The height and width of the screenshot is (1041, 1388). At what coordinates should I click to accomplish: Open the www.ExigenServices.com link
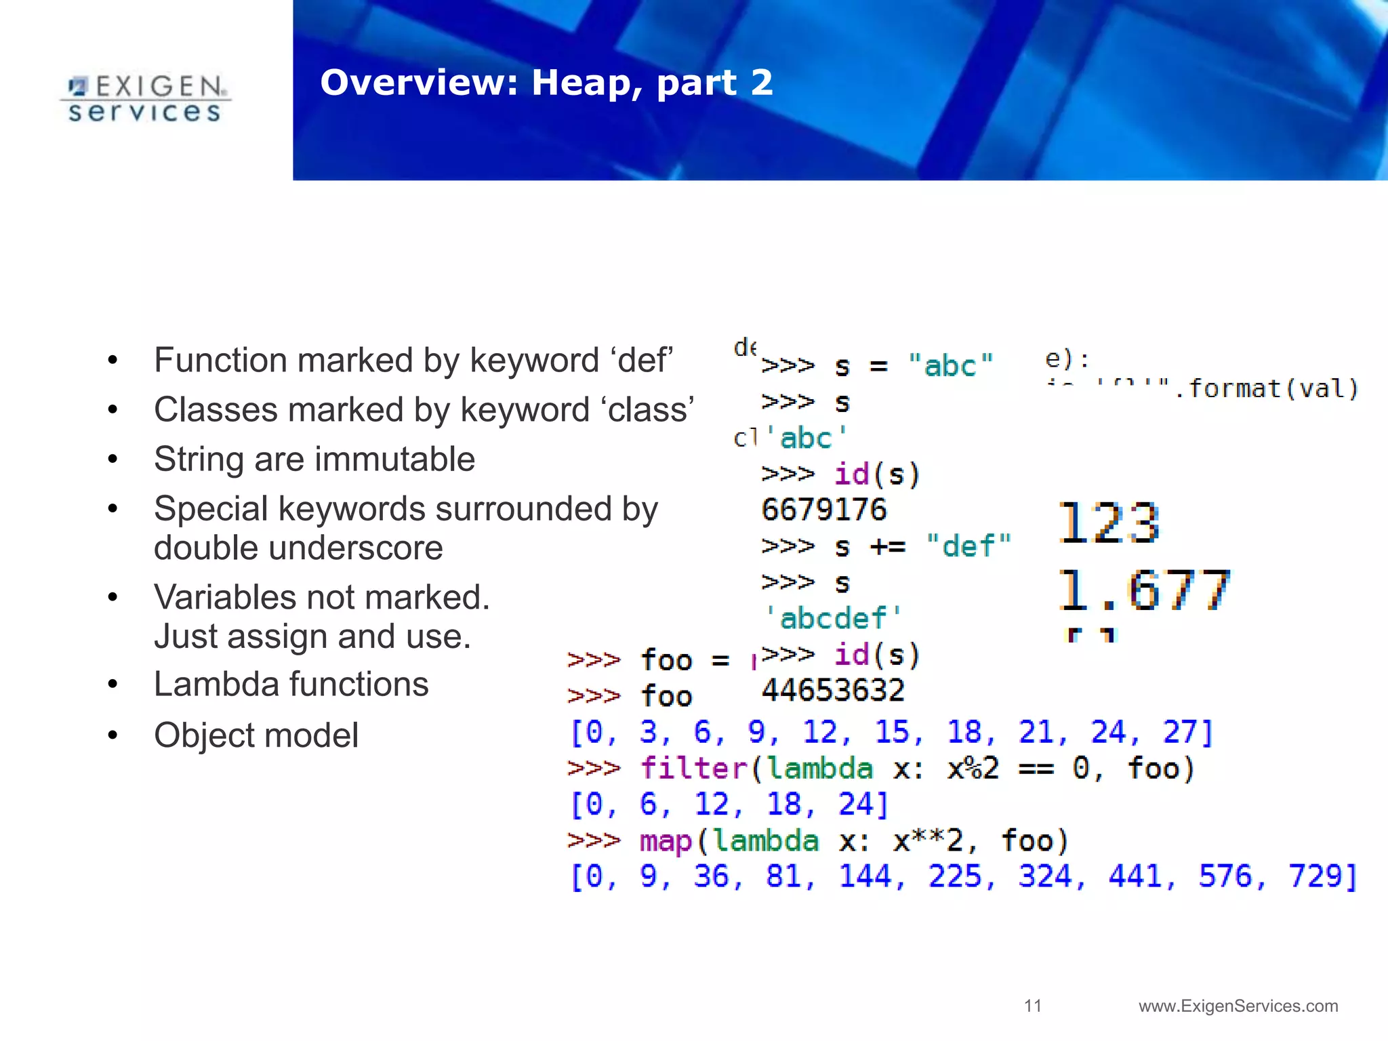coord(1238,1006)
